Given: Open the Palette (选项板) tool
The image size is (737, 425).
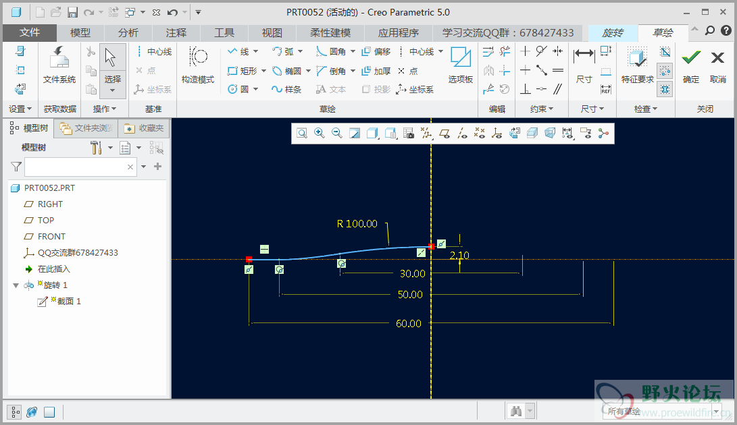Looking at the screenshot, I should [x=460, y=65].
